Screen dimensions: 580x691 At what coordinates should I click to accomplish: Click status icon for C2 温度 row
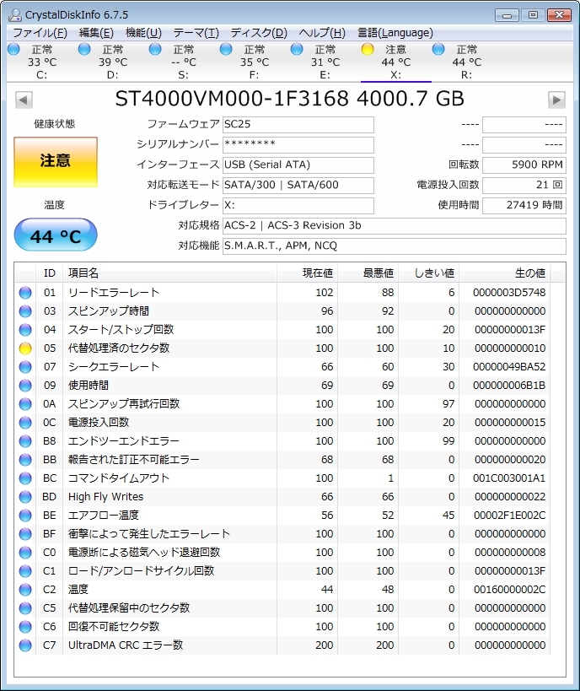click(25, 589)
